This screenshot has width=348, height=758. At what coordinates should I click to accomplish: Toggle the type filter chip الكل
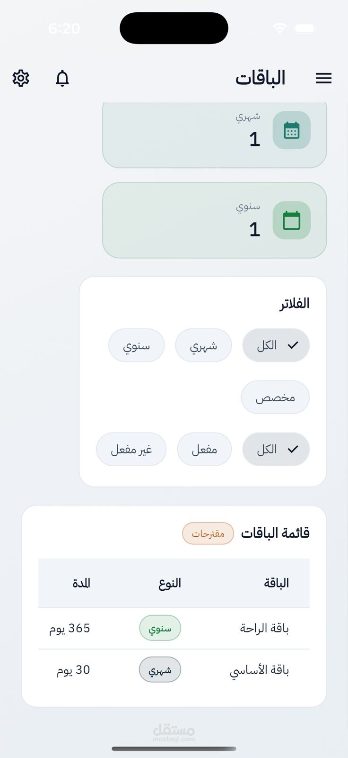tap(276, 345)
